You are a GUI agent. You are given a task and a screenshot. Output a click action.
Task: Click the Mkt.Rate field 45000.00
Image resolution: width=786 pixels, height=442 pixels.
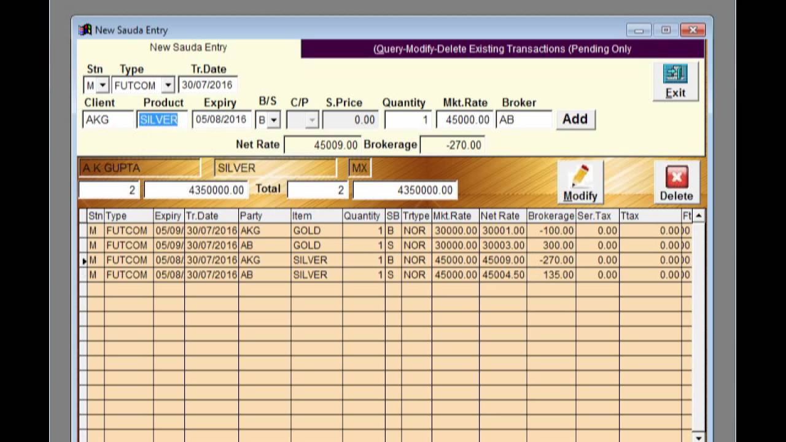[464, 120]
